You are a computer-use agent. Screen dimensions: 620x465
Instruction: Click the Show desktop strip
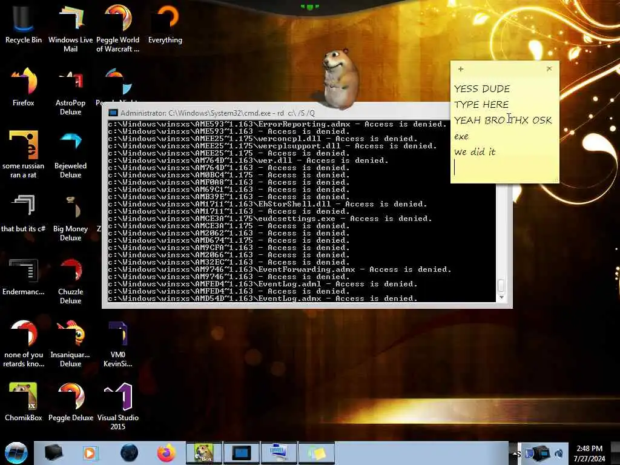click(616, 453)
